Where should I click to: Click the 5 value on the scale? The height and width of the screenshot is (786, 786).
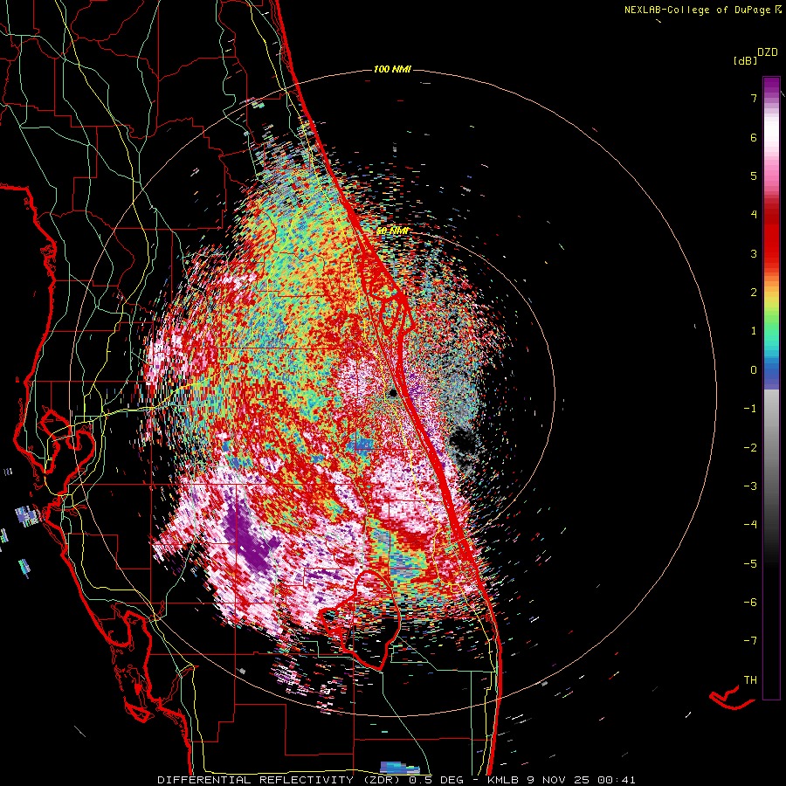[754, 176]
